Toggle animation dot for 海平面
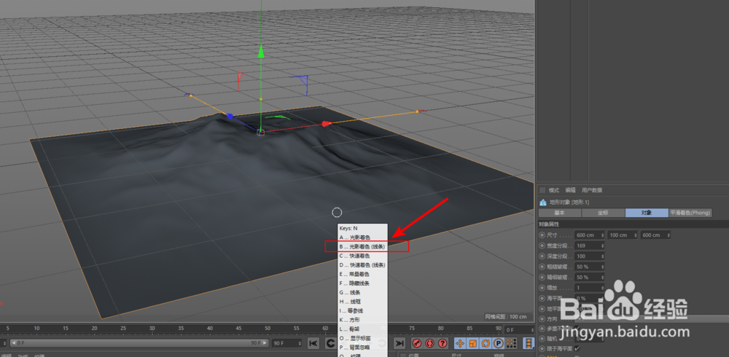 pos(542,298)
